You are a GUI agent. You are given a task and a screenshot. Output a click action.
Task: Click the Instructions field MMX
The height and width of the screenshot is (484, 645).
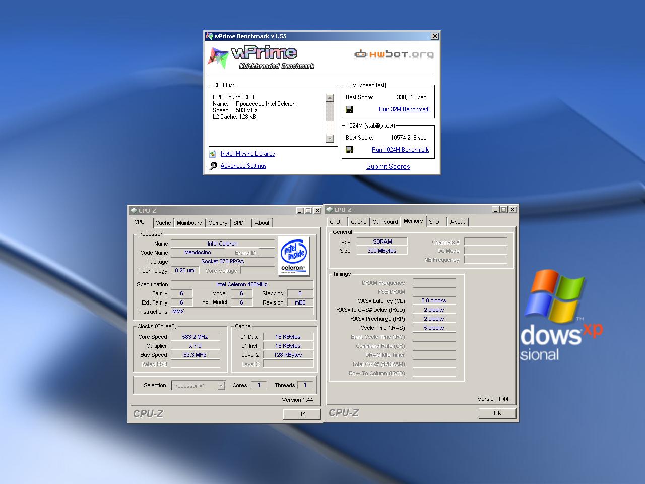tap(242, 311)
